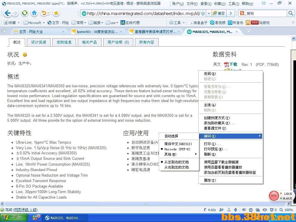The height and width of the screenshot is (222, 296).
Task: Click the tab list icon left of tabs
Action: [3, 31]
